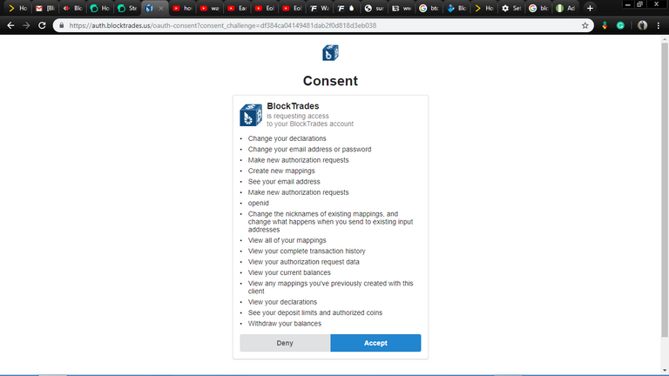
Task: Click 'View all of your mappings'
Action: click(x=287, y=240)
